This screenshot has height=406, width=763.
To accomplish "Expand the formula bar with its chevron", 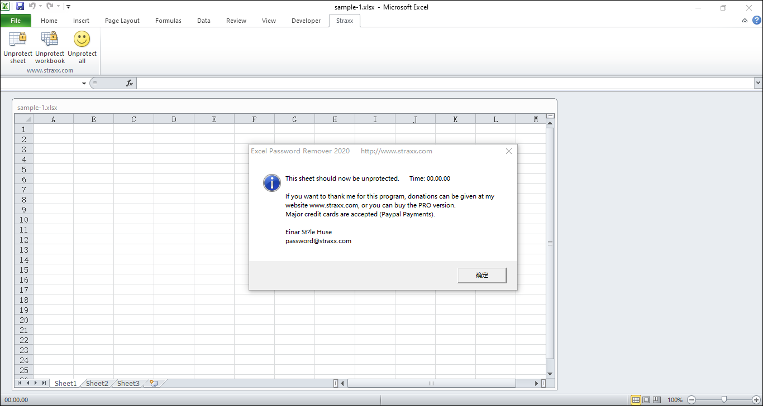I will point(758,83).
